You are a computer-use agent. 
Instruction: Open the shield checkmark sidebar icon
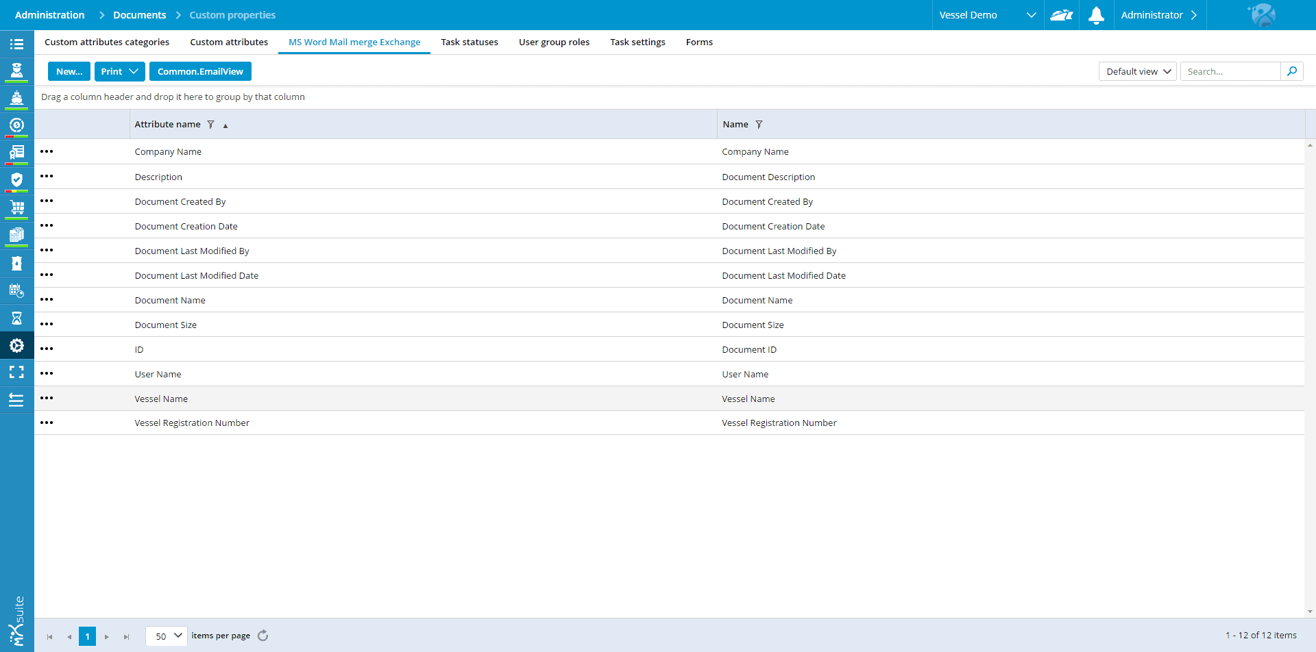(x=16, y=179)
